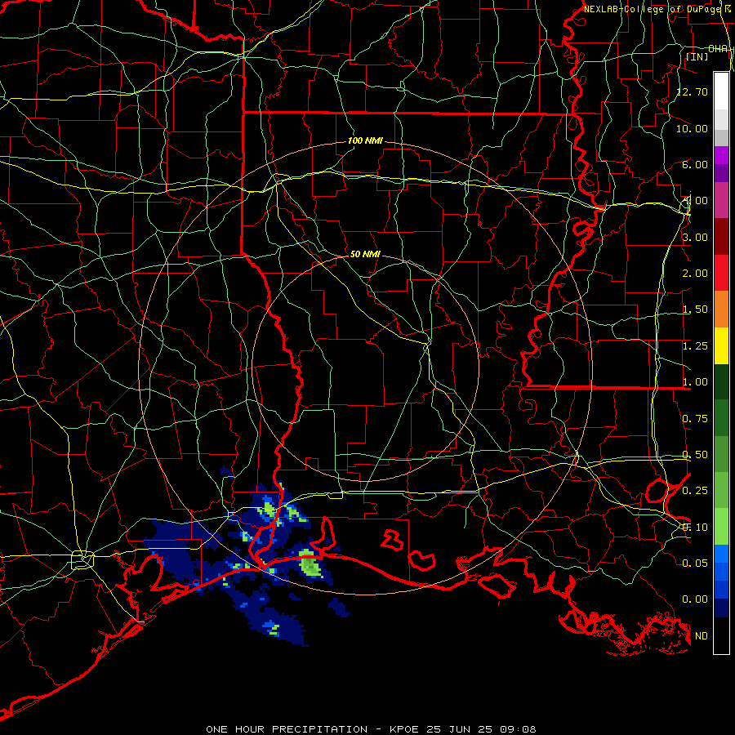This screenshot has height=735, width=735.
Task: Click the '12.70' legend value
Action: [693, 91]
